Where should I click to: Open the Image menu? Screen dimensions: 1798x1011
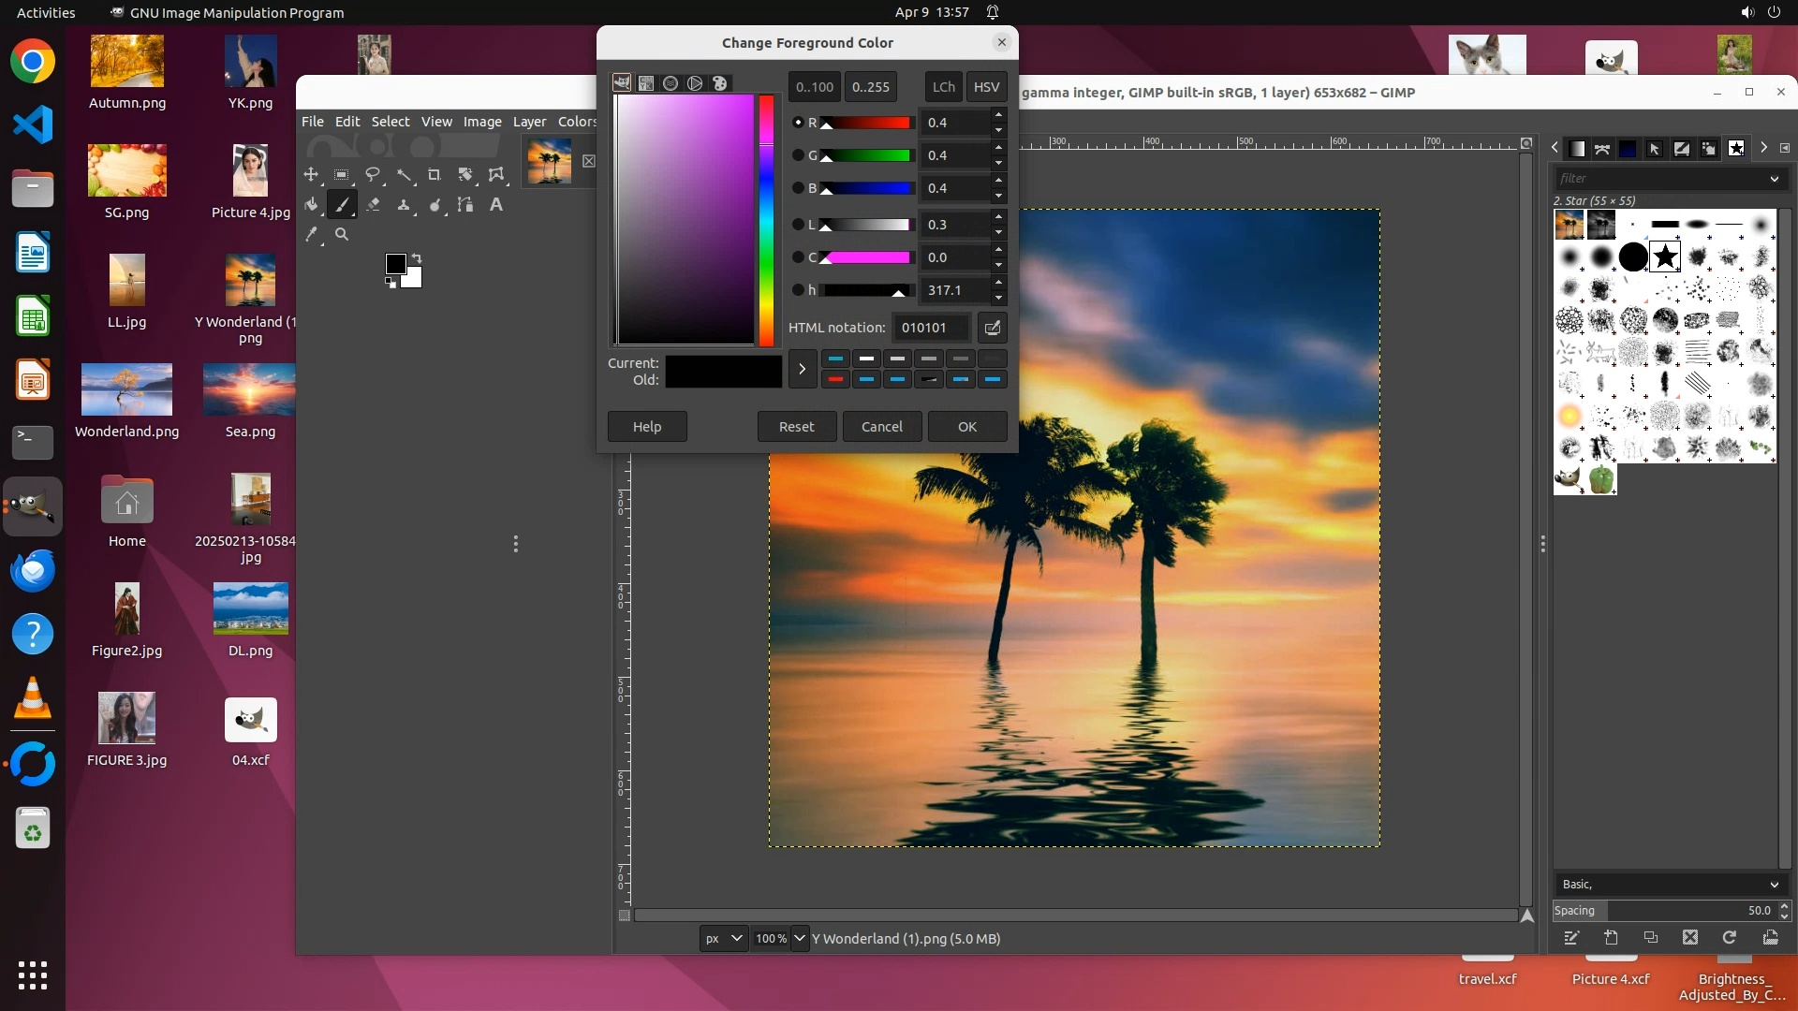(x=482, y=122)
